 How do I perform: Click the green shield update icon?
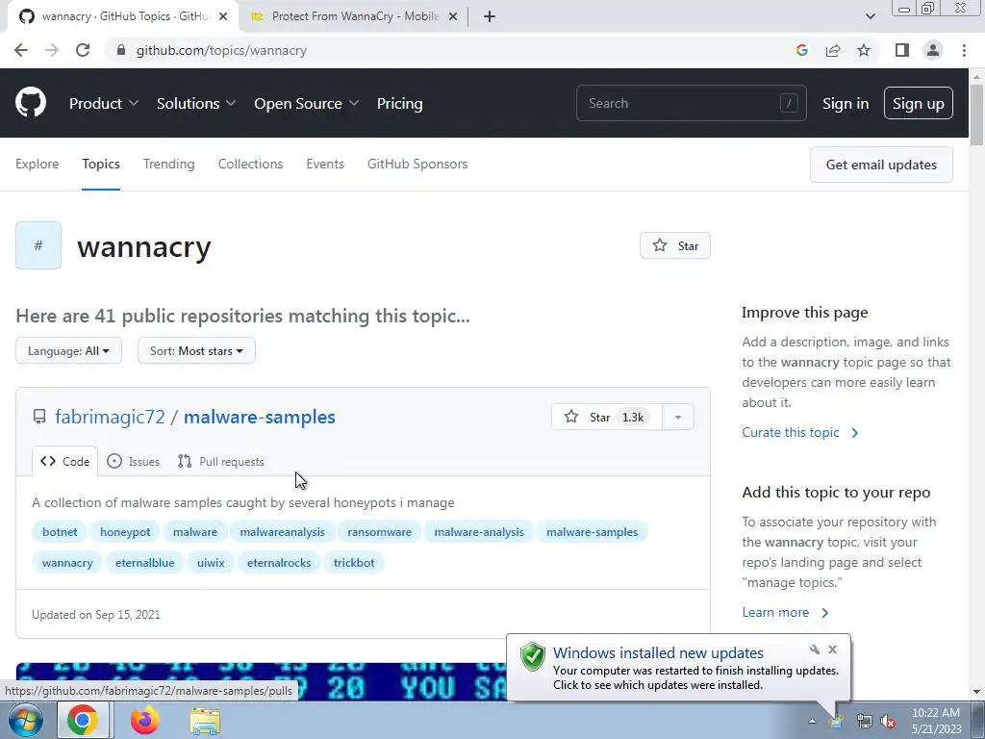(x=533, y=656)
